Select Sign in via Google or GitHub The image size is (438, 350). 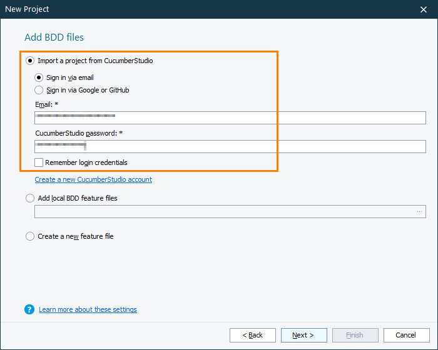[x=39, y=90]
